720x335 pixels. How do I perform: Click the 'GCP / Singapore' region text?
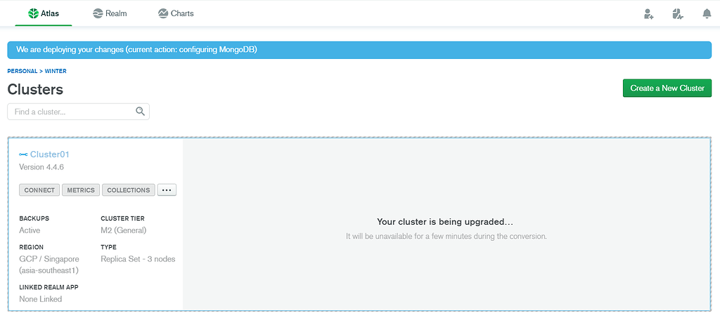coord(49,259)
